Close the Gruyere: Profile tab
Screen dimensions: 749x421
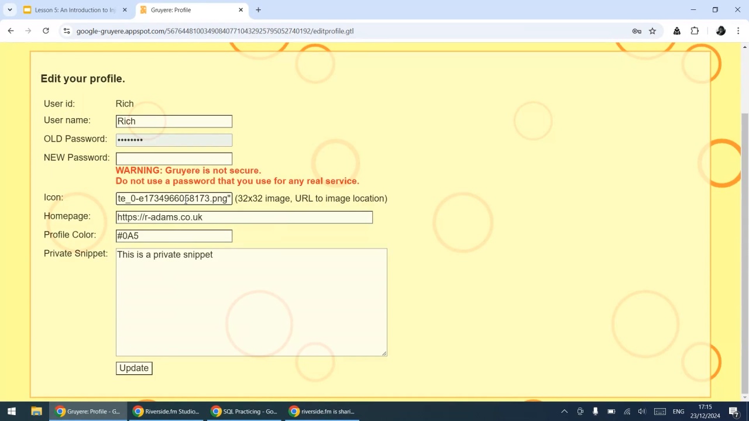pos(240,10)
